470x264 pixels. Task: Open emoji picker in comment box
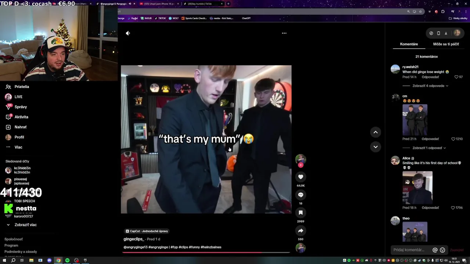pyautogui.click(x=442, y=250)
